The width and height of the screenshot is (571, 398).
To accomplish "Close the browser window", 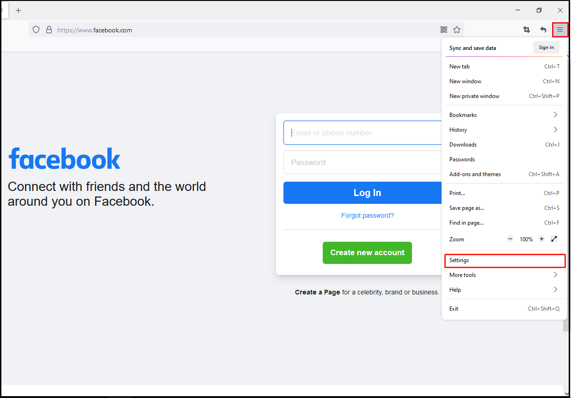I will click(560, 10).
